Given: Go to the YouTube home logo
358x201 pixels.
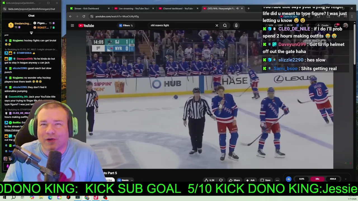Looking at the screenshot, I should [86, 25].
